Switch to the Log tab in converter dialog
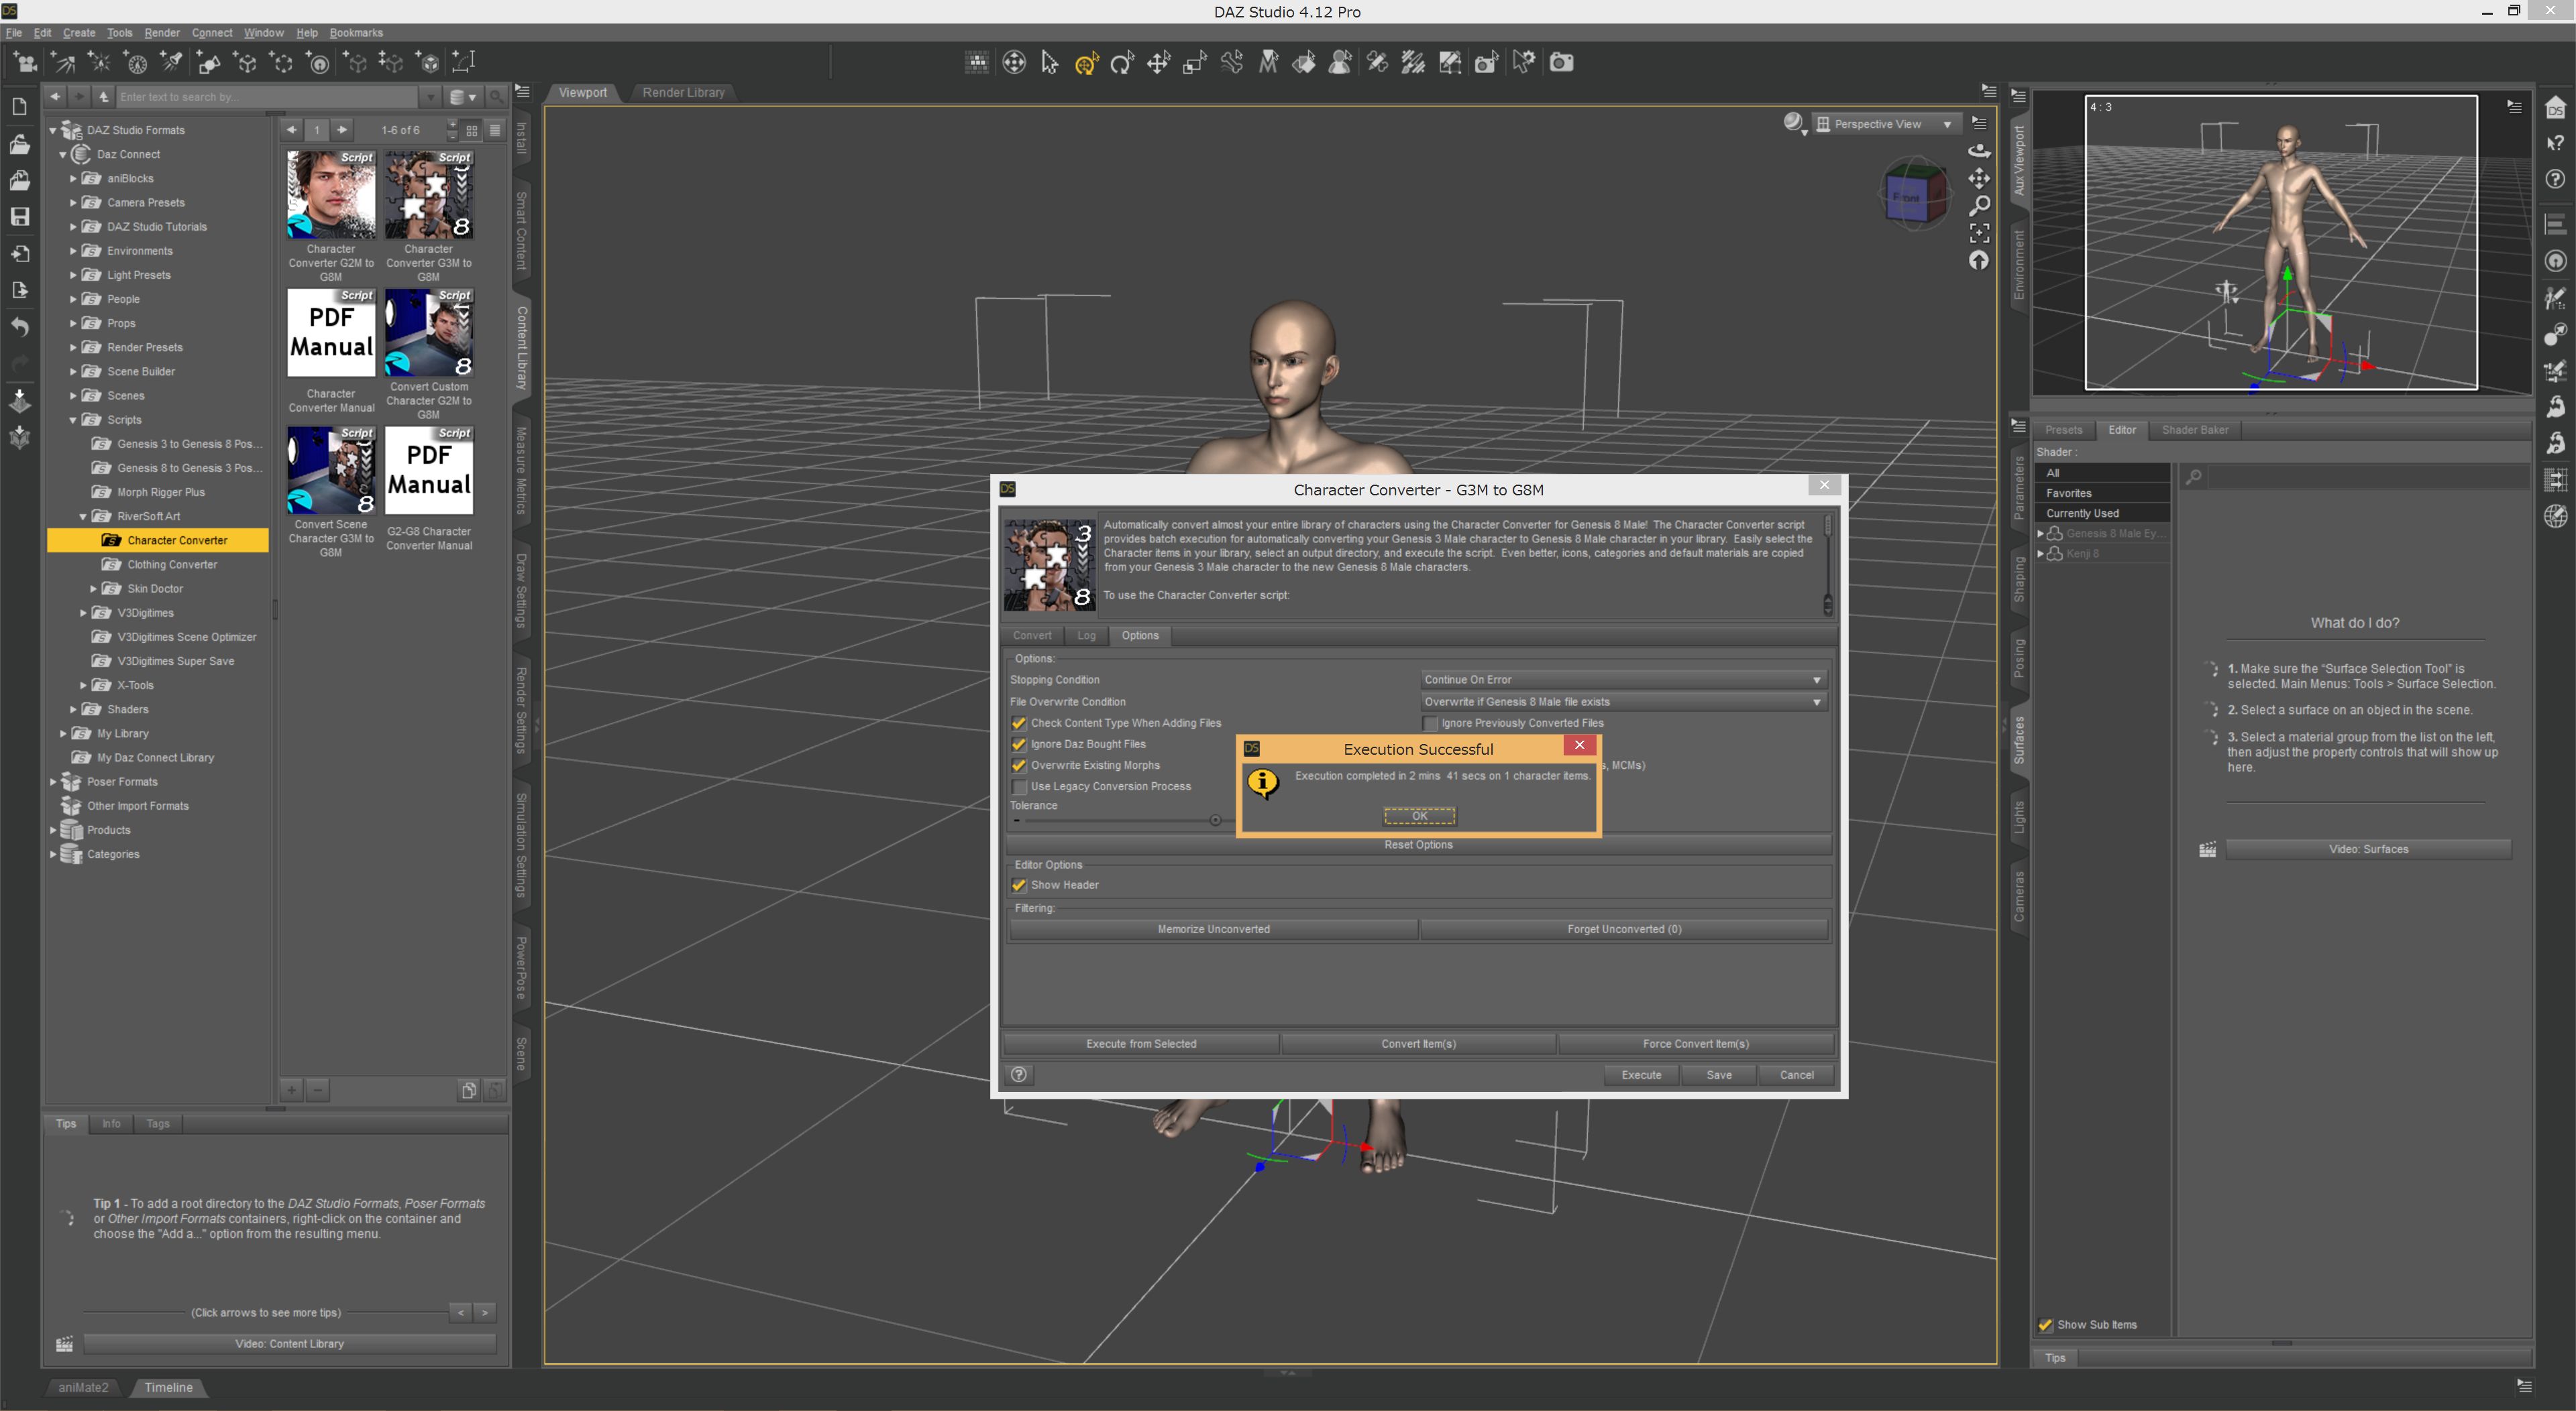 1086,635
